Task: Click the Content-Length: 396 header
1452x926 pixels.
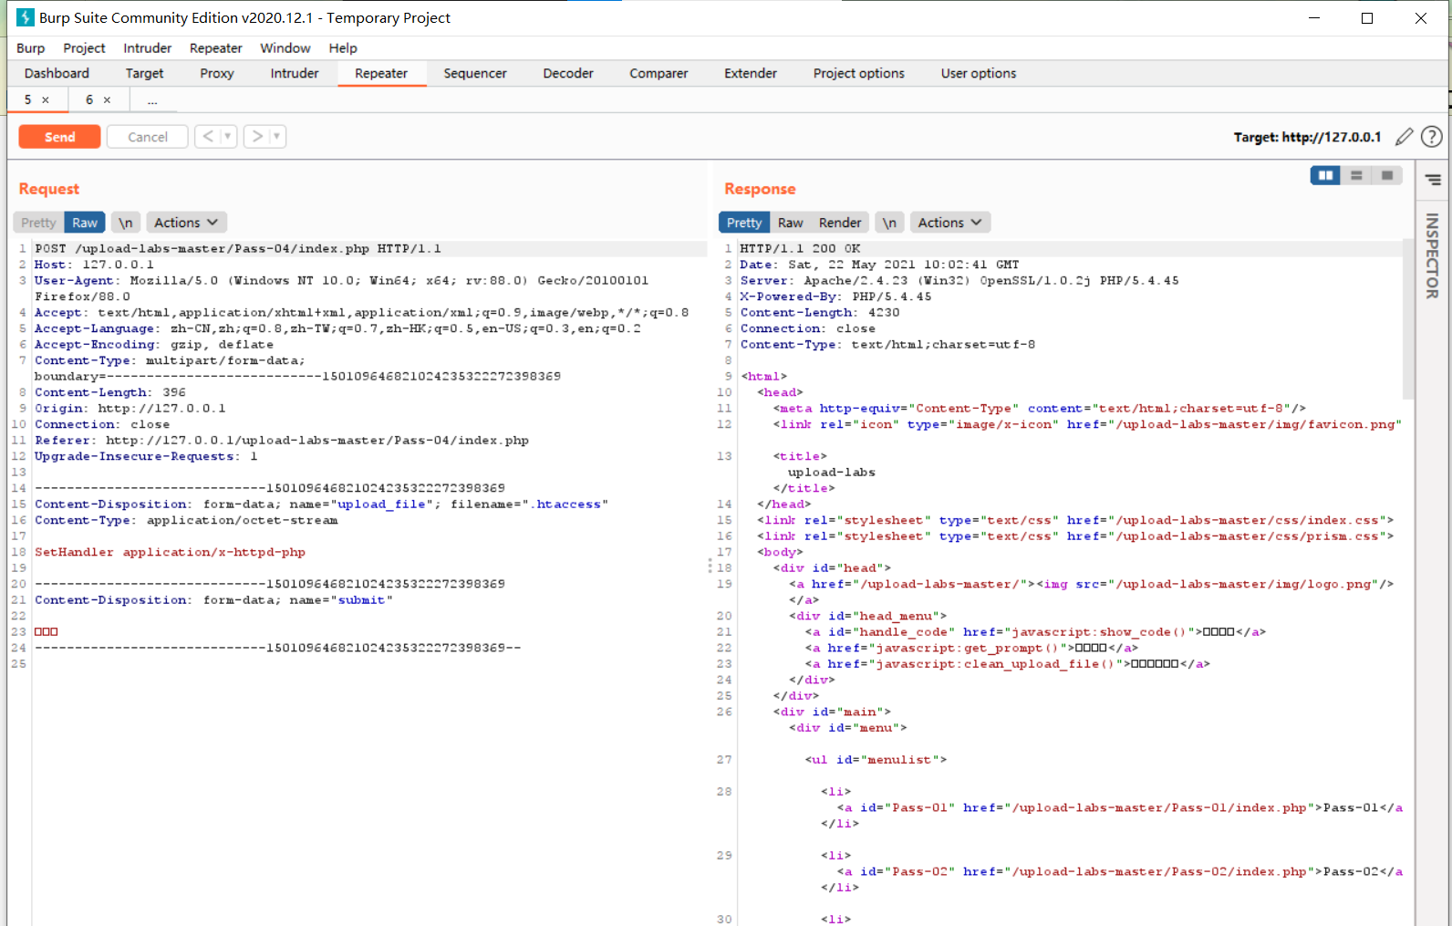Action: 110,392
